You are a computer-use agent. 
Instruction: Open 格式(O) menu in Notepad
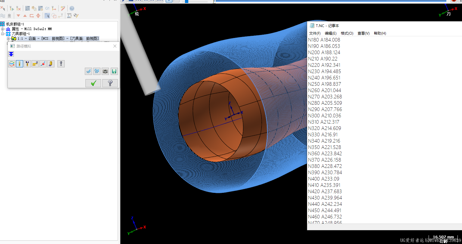(347, 33)
